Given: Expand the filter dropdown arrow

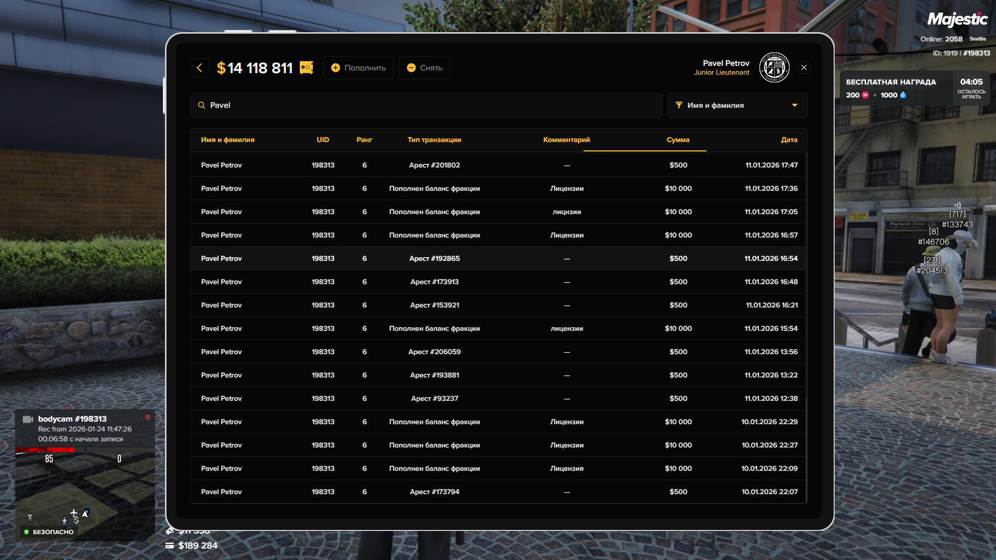Looking at the screenshot, I should pyautogui.click(x=795, y=105).
